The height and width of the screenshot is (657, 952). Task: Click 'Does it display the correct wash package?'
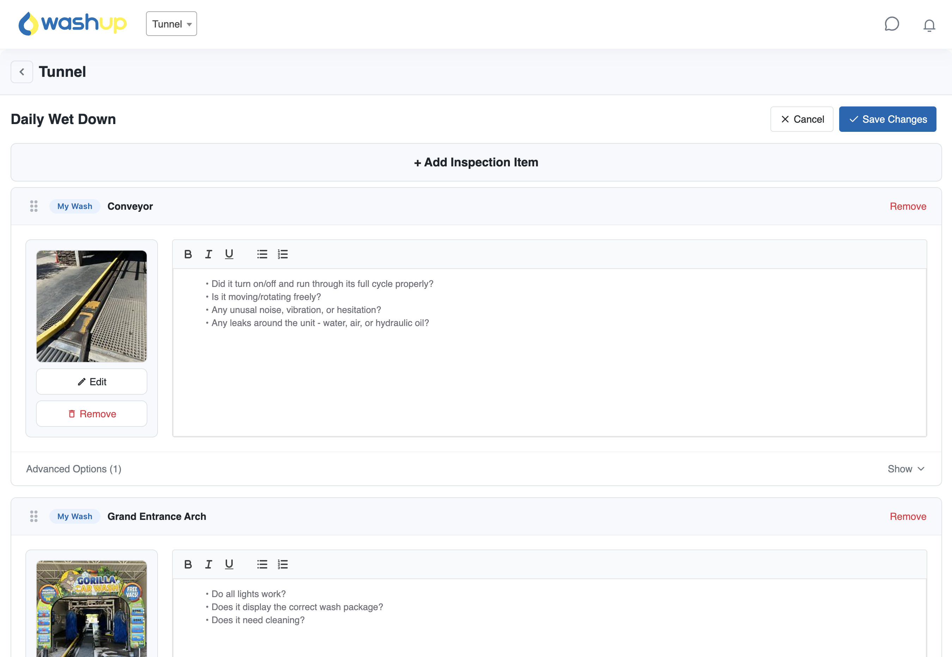point(297,607)
